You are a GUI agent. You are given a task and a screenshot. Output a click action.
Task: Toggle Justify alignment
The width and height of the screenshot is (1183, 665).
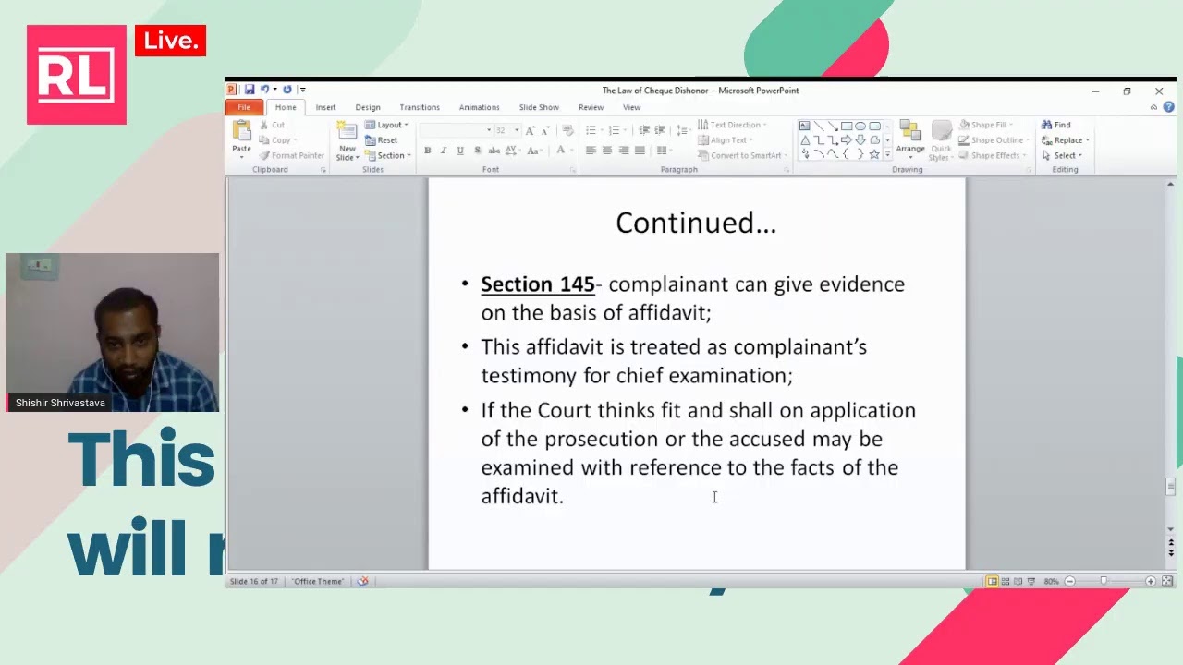[x=640, y=151]
